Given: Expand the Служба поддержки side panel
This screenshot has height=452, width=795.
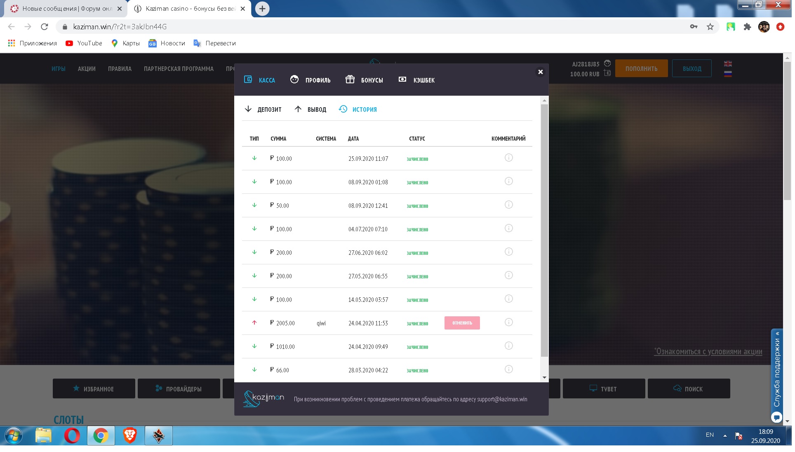Looking at the screenshot, I should [777, 371].
